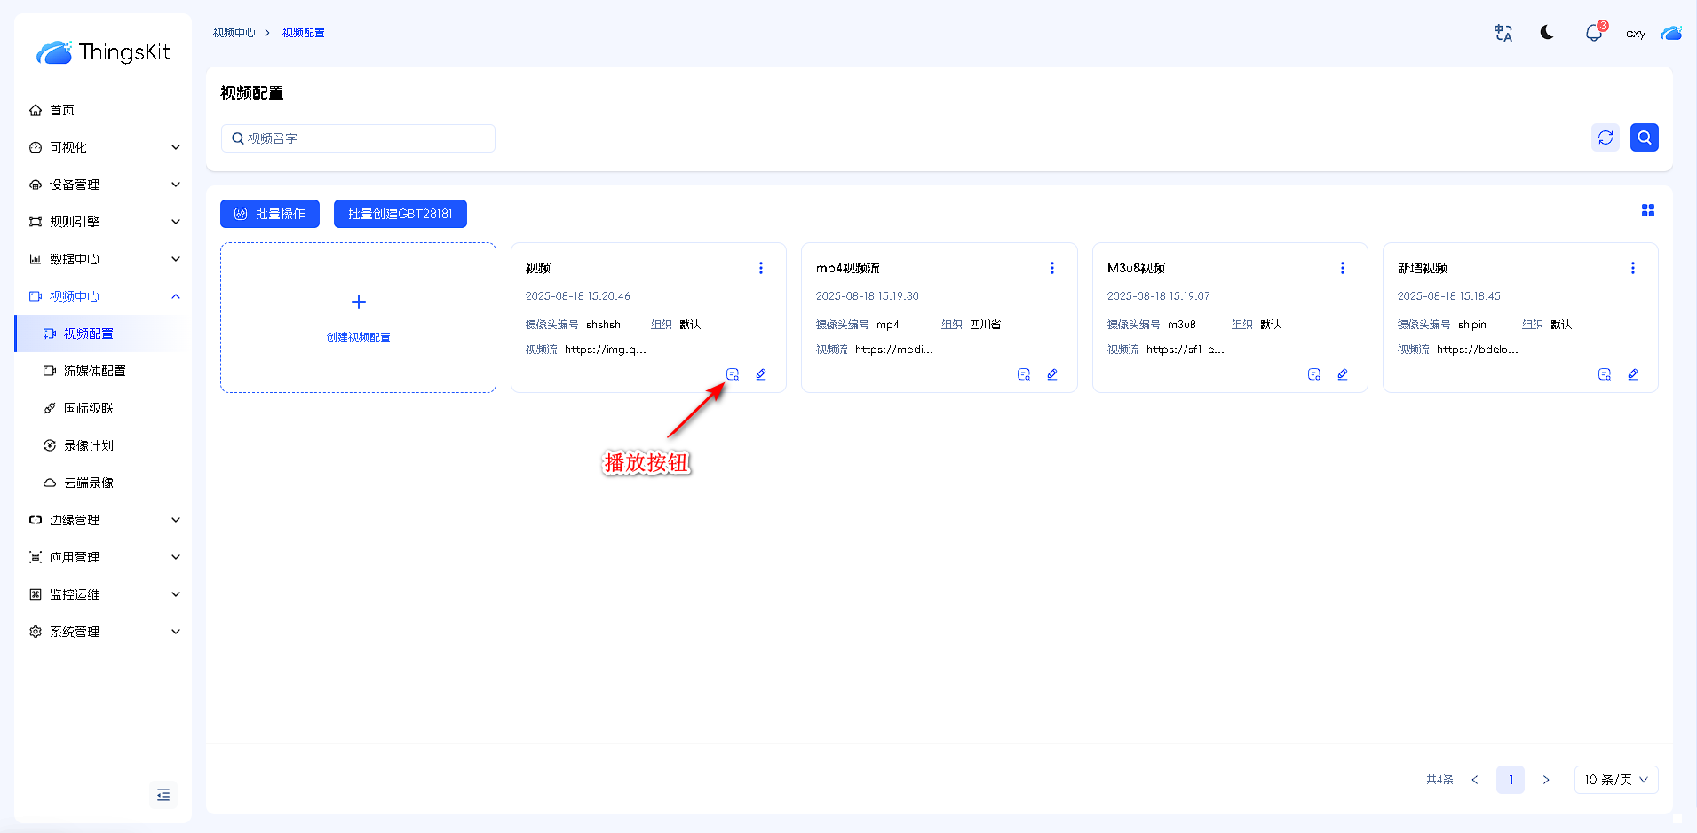Click the language switch icon
Screen dimensions: 1697x833
click(x=1503, y=34)
